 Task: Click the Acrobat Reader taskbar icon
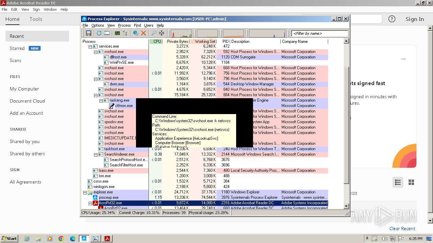click(107, 239)
